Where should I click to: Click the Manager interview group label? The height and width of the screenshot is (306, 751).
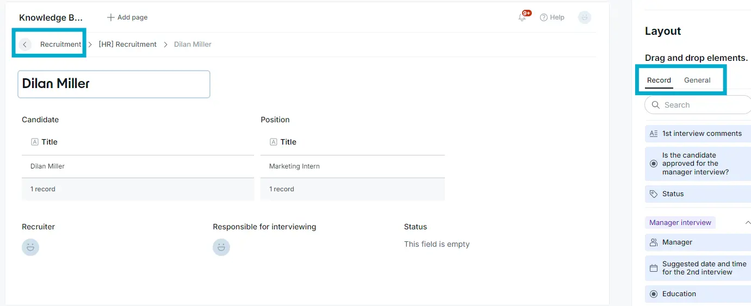(680, 223)
